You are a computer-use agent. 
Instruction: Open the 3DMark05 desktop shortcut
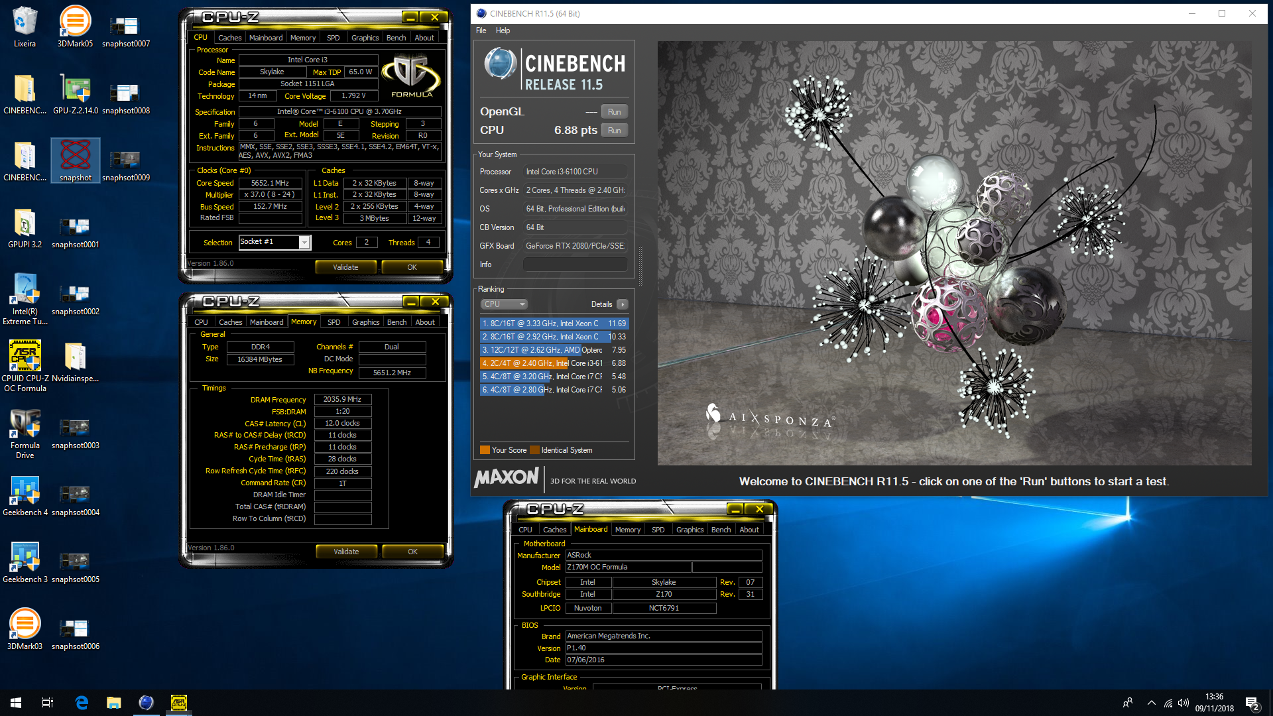coord(75,27)
